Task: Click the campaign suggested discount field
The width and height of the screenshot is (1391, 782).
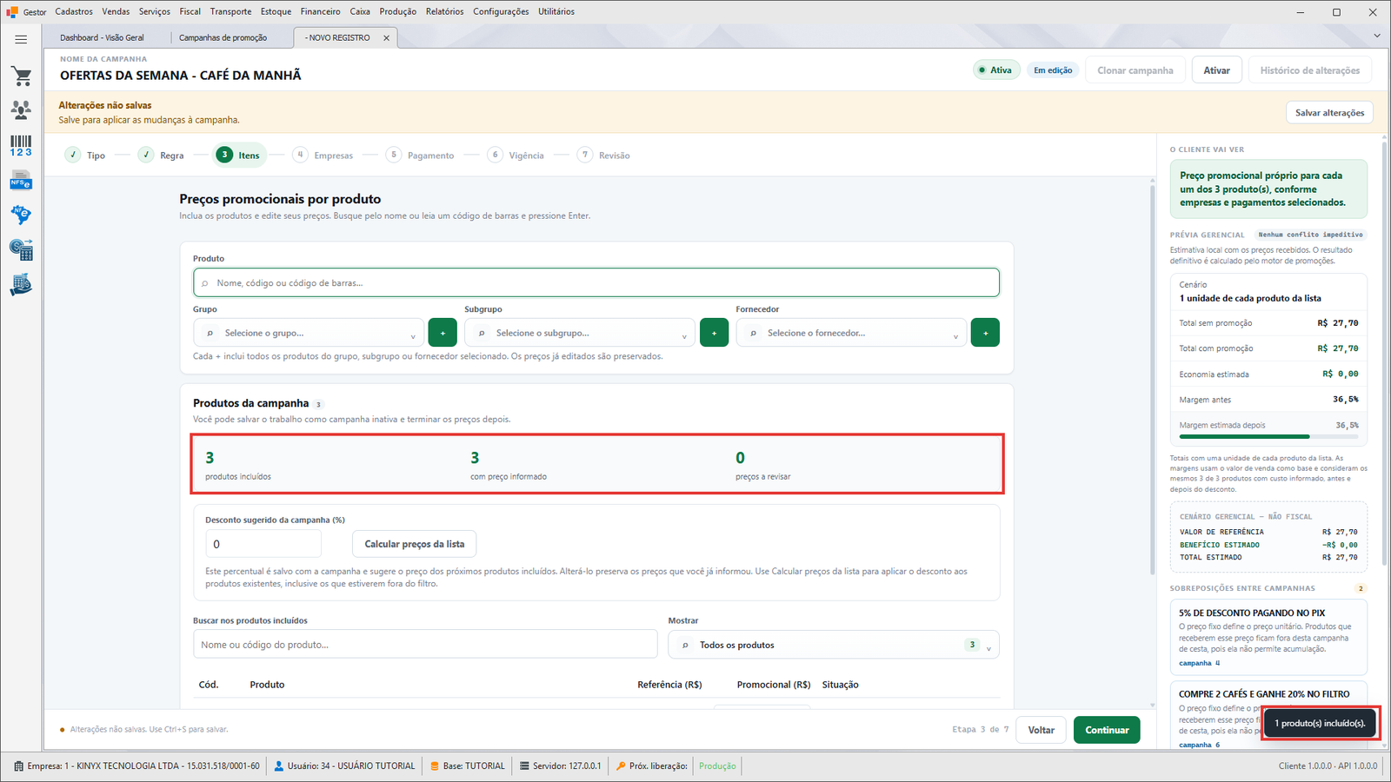Action: click(263, 544)
